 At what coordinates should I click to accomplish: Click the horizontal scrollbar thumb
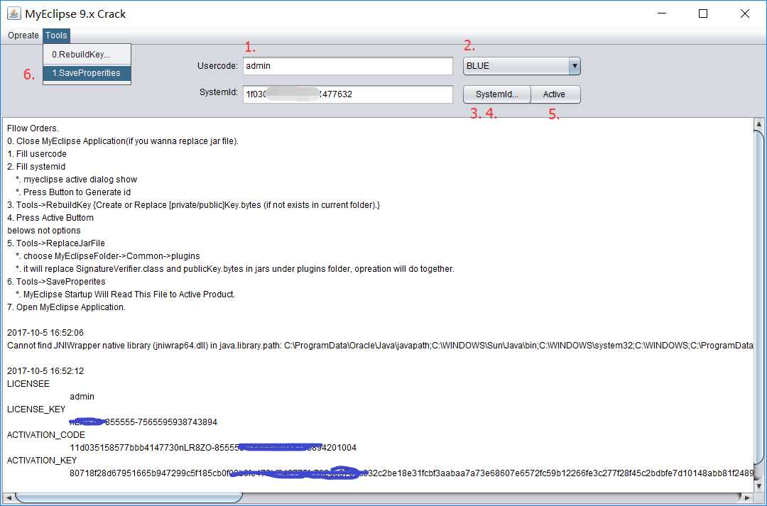pyautogui.click(x=129, y=497)
